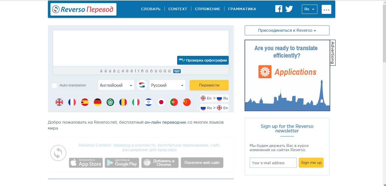Select the French flag language
Image resolution: width=386 pixels, height=186 pixels.
[x=72, y=102]
